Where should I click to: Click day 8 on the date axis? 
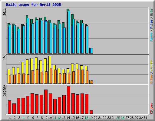pos(42,118)
